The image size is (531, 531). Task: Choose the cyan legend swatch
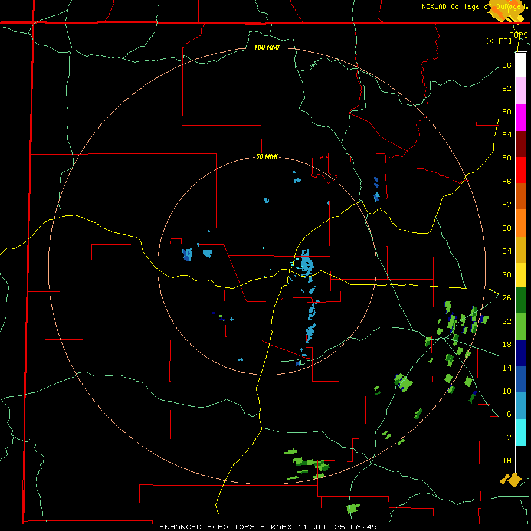point(521,432)
